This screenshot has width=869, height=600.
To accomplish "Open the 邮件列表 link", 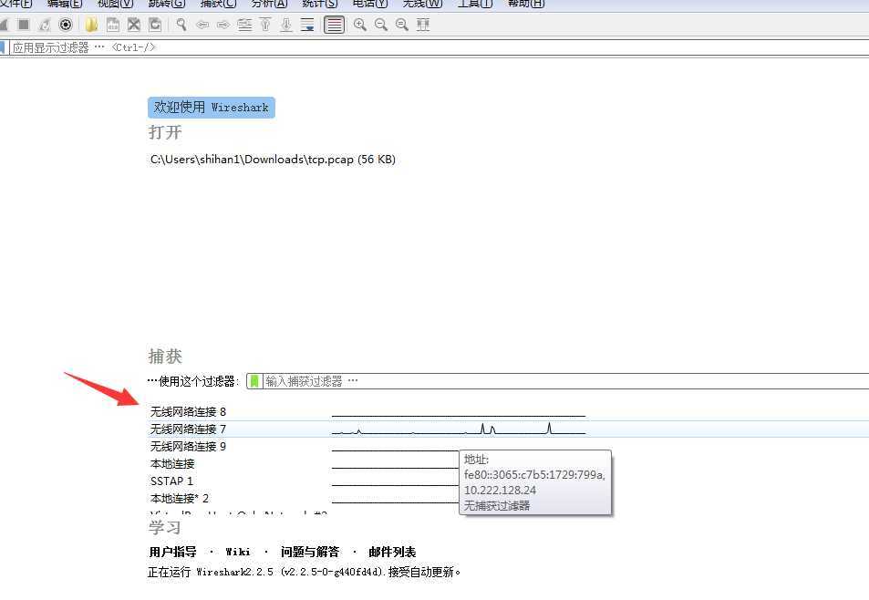I will click(x=392, y=552).
